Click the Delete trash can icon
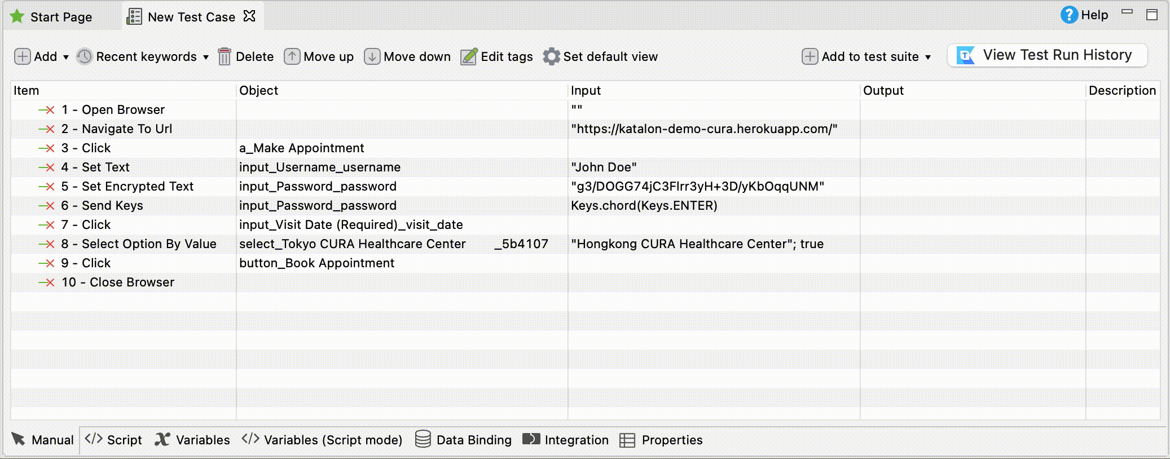The image size is (1170, 459). (225, 57)
